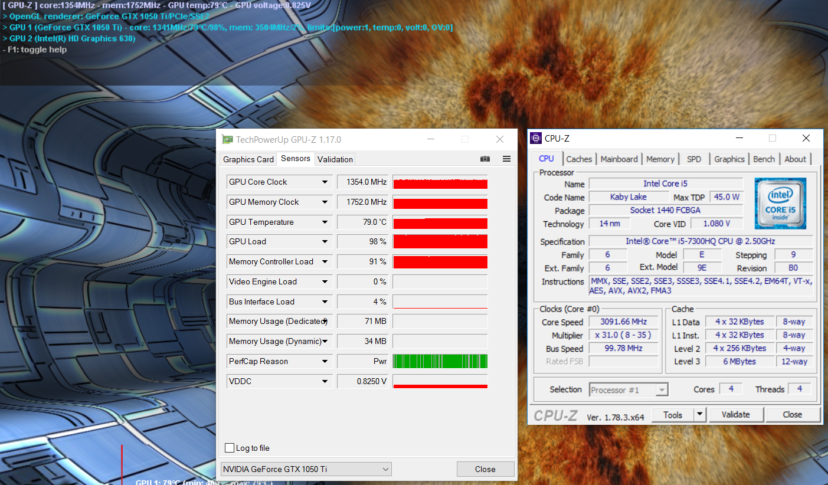
Task: Open the GPU Memory Clock sensor dropdown
Action: click(325, 202)
